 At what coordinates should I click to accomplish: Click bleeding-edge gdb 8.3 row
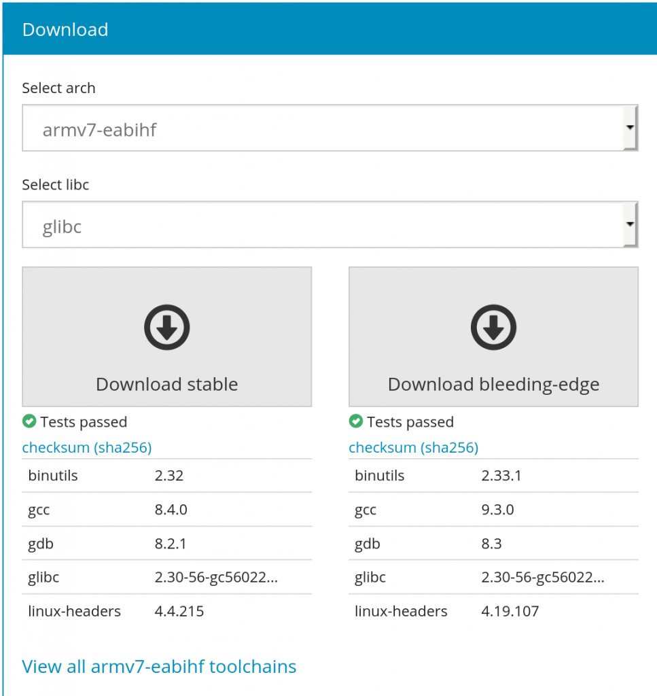(x=493, y=543)
